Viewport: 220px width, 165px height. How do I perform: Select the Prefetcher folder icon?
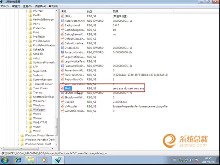(x=30, y=28)
